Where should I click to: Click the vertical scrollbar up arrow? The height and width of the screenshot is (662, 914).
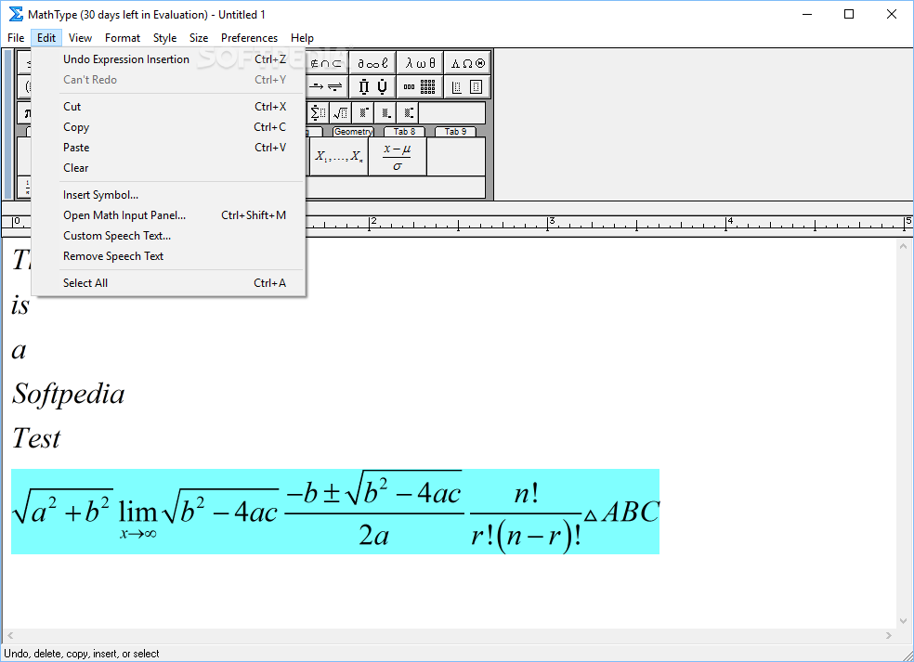click(903, 246)
